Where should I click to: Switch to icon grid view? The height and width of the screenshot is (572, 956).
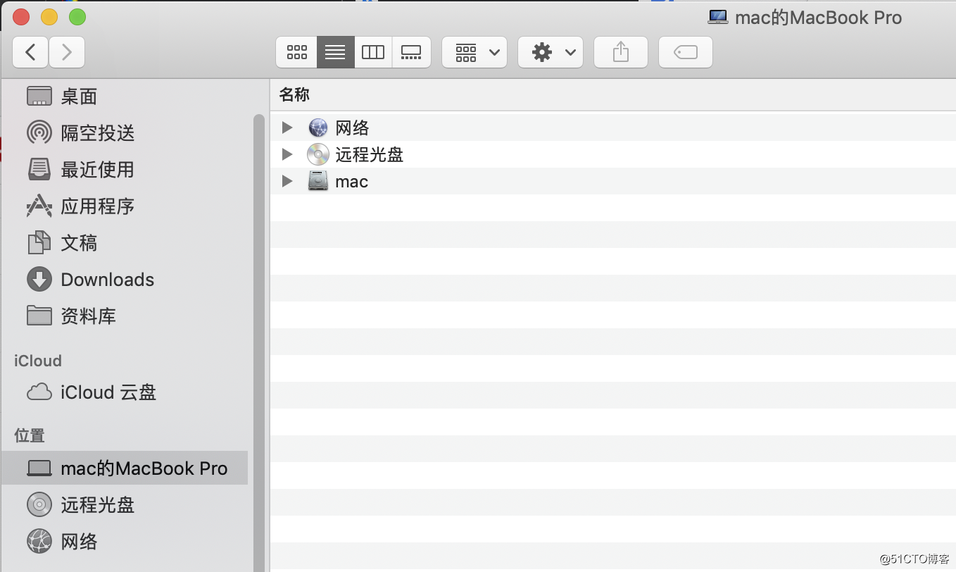click(297, 52)
